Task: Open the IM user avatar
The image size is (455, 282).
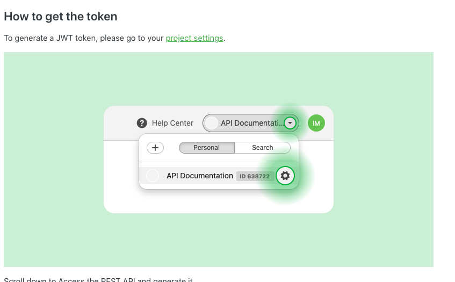Action: (316, 123)
